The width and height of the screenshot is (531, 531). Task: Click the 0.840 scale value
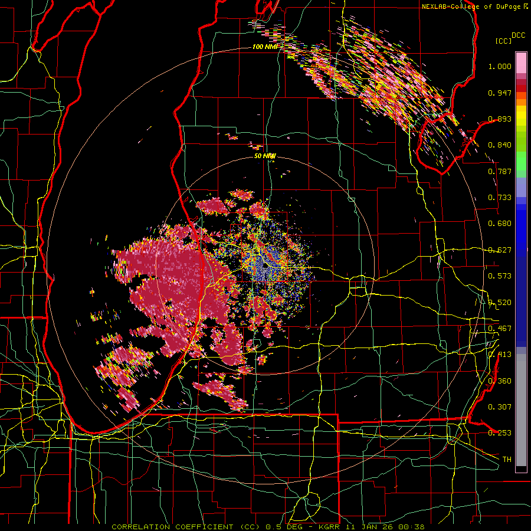pos(500,145)
